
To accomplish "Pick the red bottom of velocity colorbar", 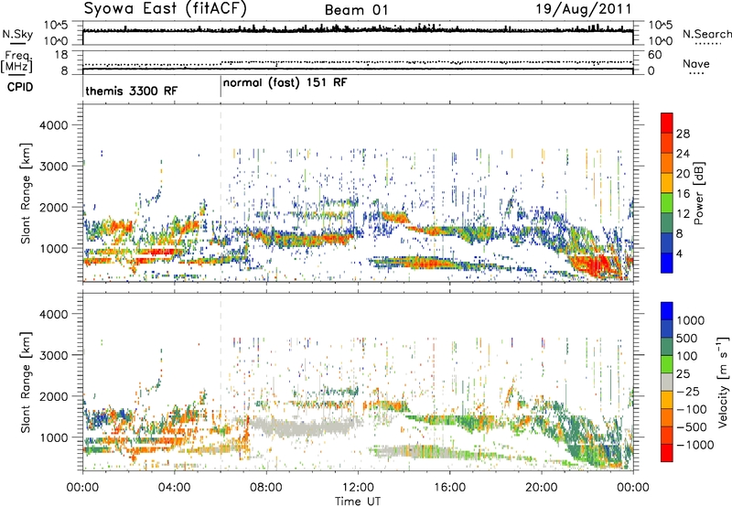I will [667, 453].
